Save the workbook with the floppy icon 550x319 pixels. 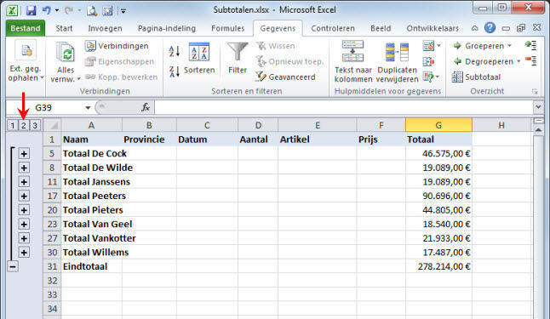coord(32,10)
